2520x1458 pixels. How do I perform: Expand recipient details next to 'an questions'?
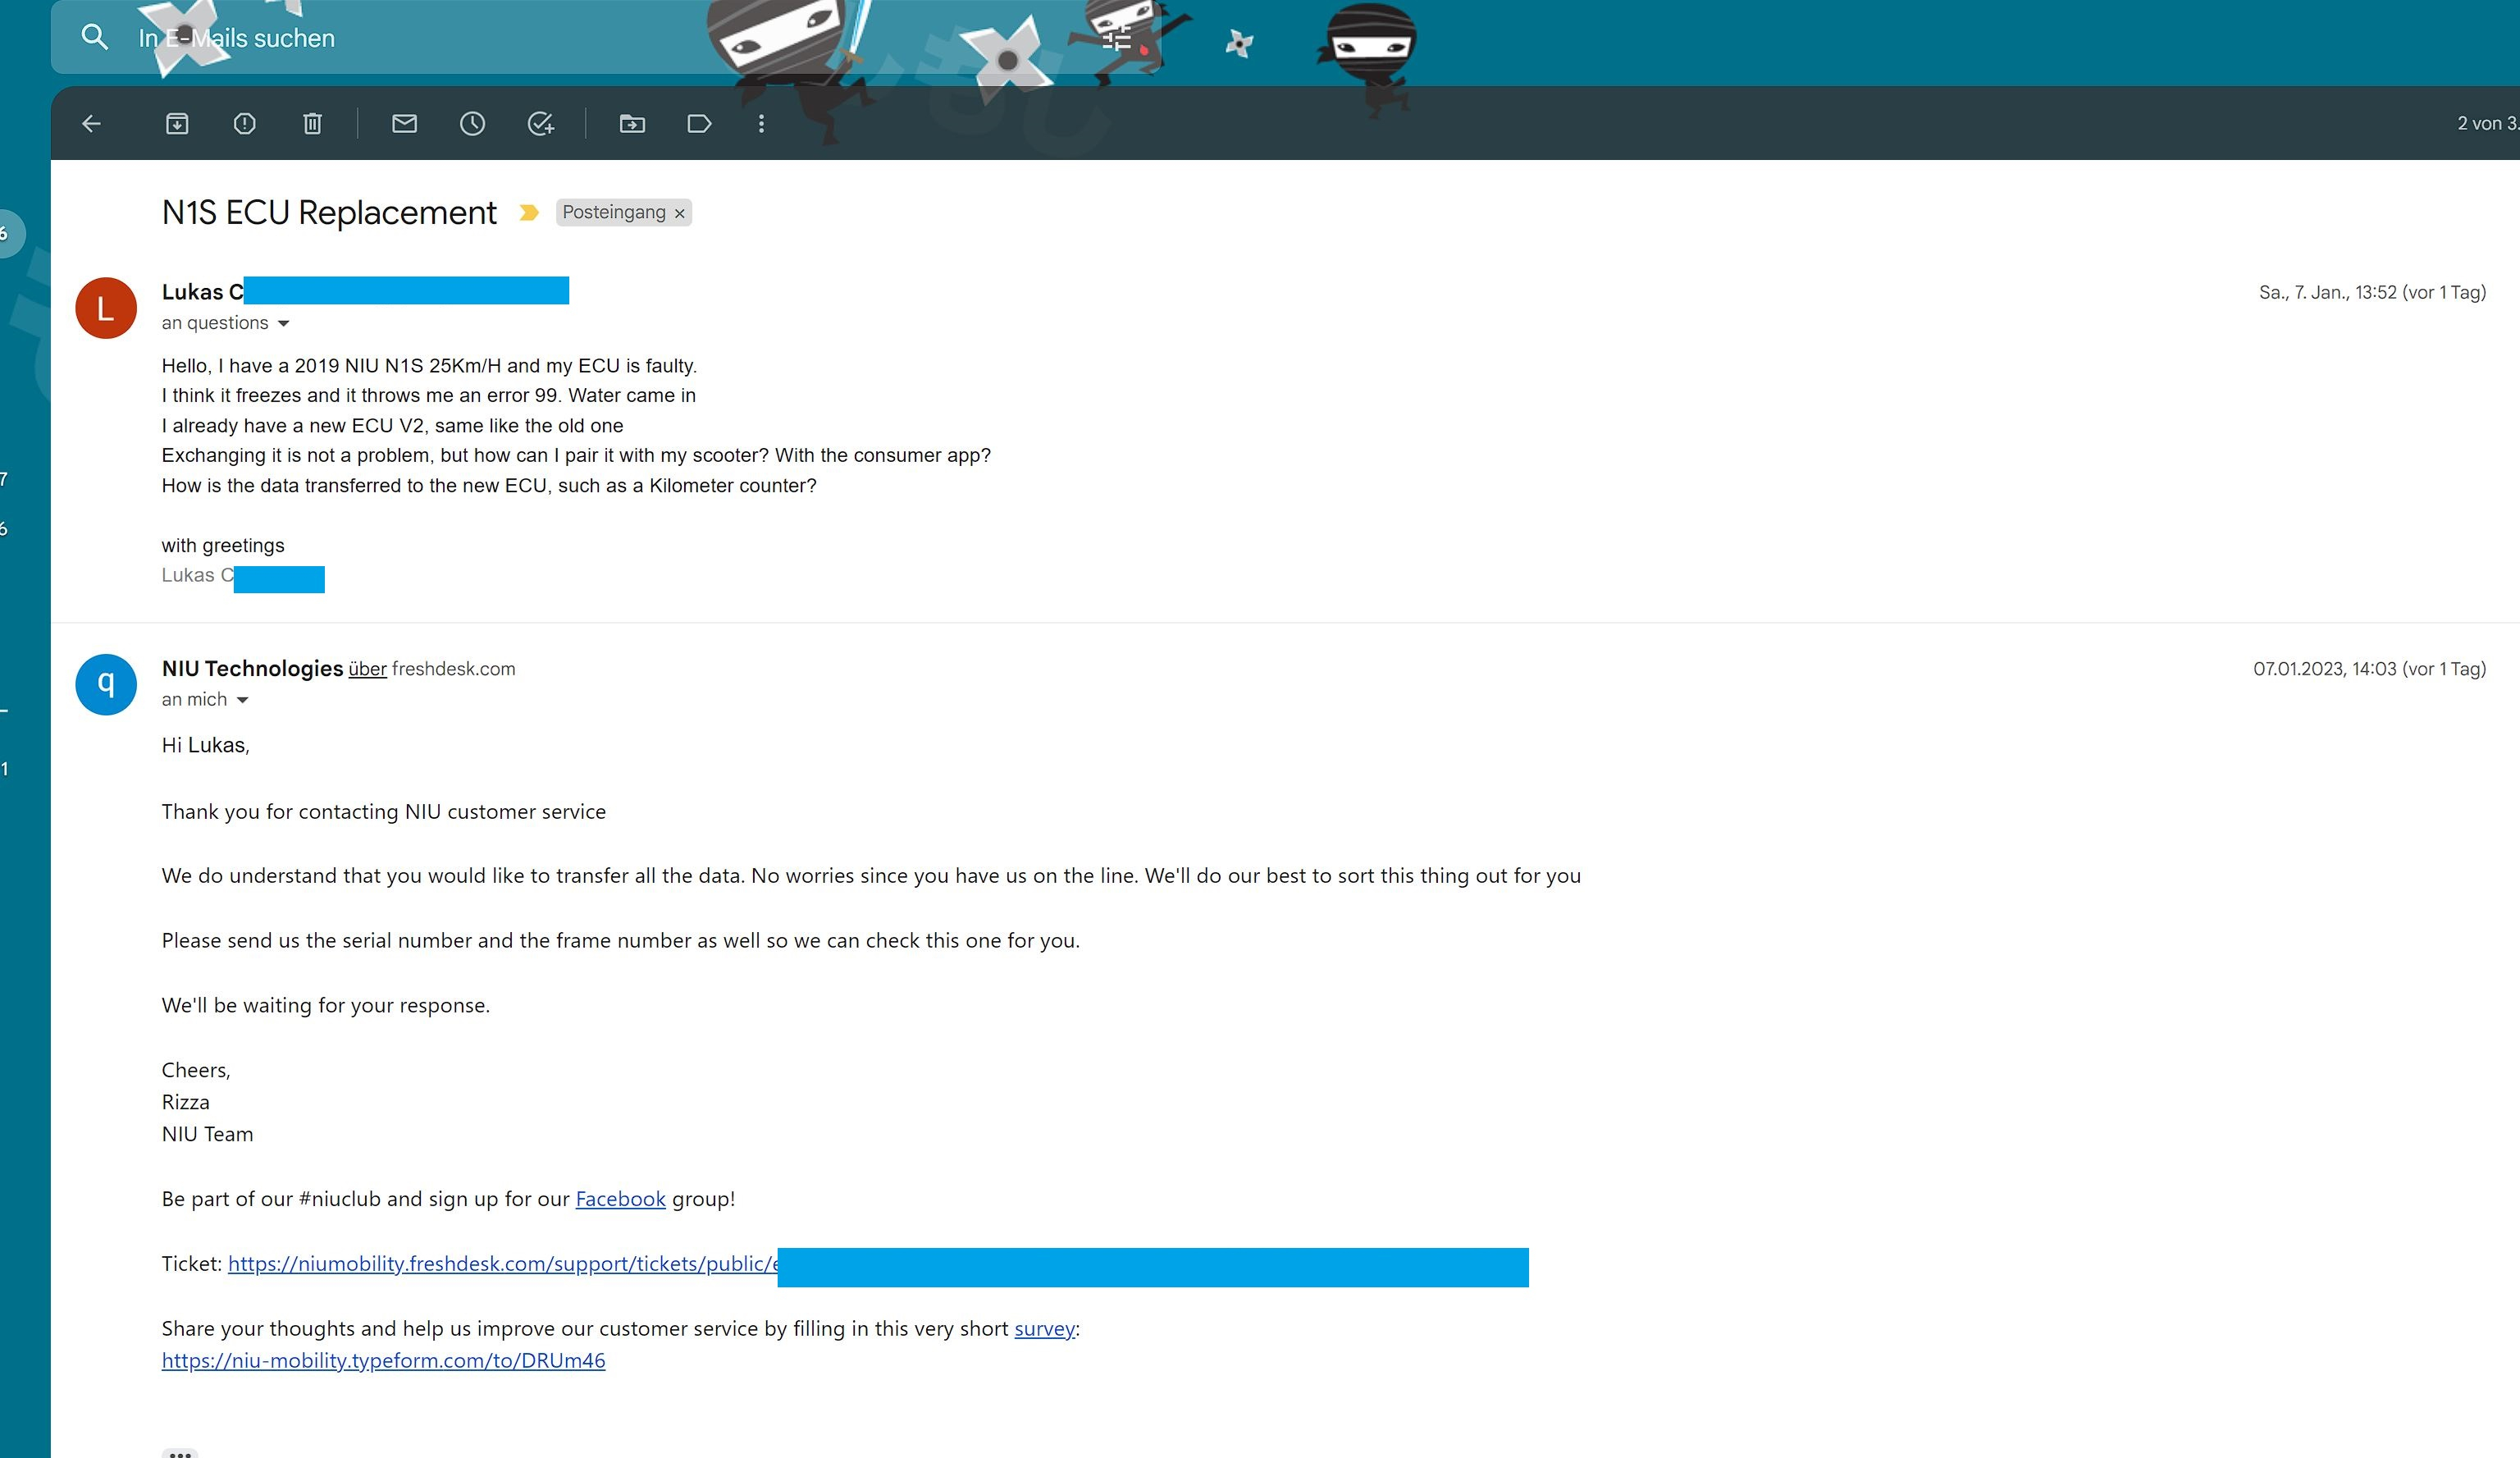(x=283, y=323)
